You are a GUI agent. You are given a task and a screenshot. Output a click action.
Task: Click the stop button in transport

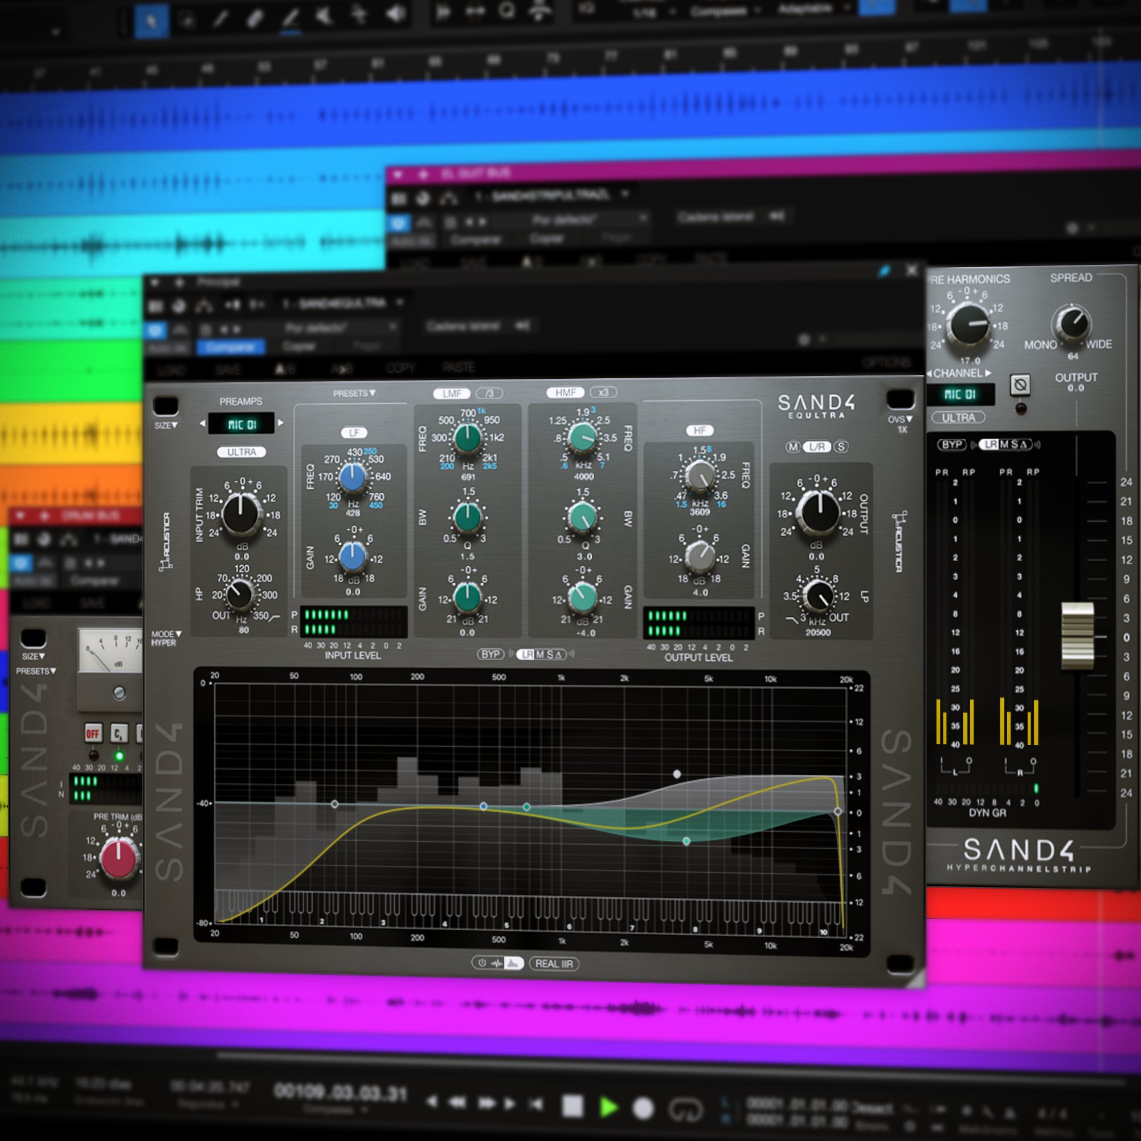pos(572,1106)
